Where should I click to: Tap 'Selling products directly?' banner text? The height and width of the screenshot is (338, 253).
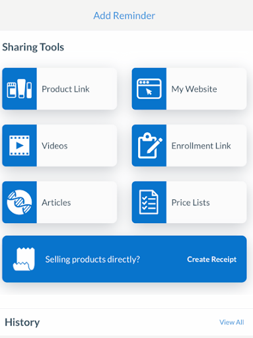[92, 259]
